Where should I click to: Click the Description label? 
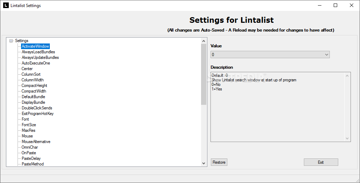pyautogui.click(x=222, y=67)
